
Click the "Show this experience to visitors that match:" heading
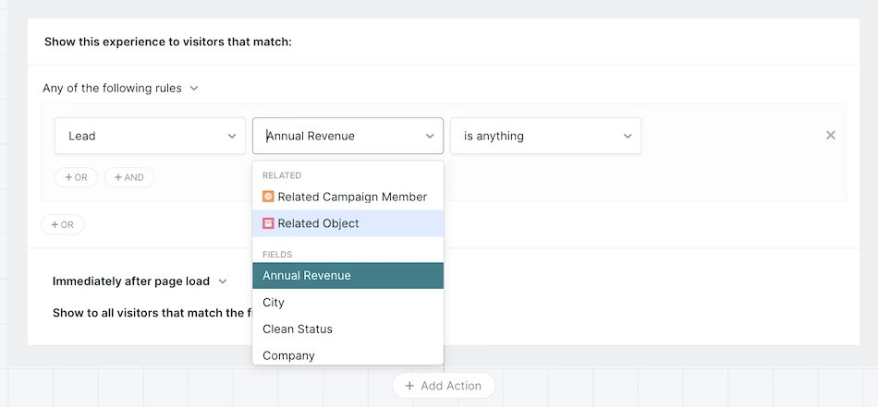coord(168,42)
